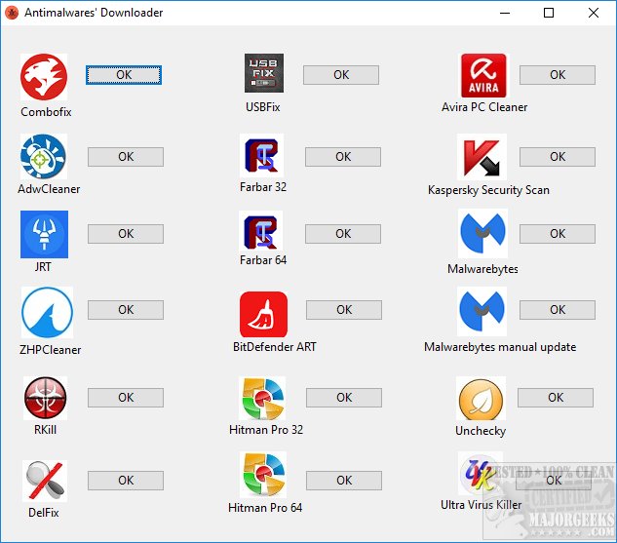Click the Avira PC Cleaner icon
The width and height of the screenshot is (617, 543).
pos(484,75)
